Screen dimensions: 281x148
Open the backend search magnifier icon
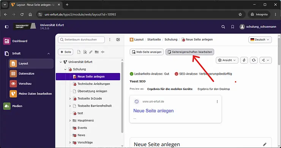coord(223,27)
